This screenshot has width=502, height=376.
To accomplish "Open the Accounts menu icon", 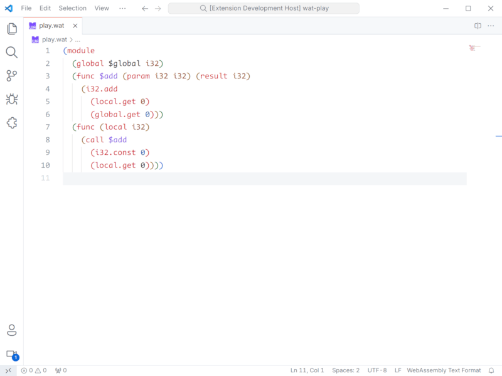I will click(x=11, y=330).
